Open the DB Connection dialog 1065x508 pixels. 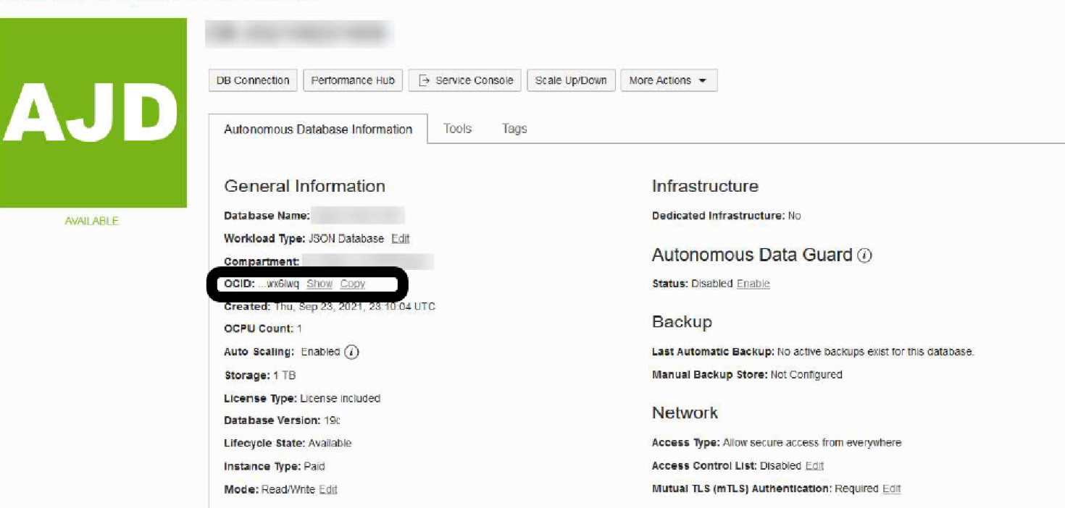click(x=253, y=80)
